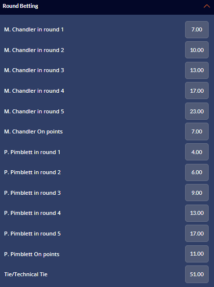Click the Tie/Technical Tie label
Viewport: 214px width, 287px height.
26,274
